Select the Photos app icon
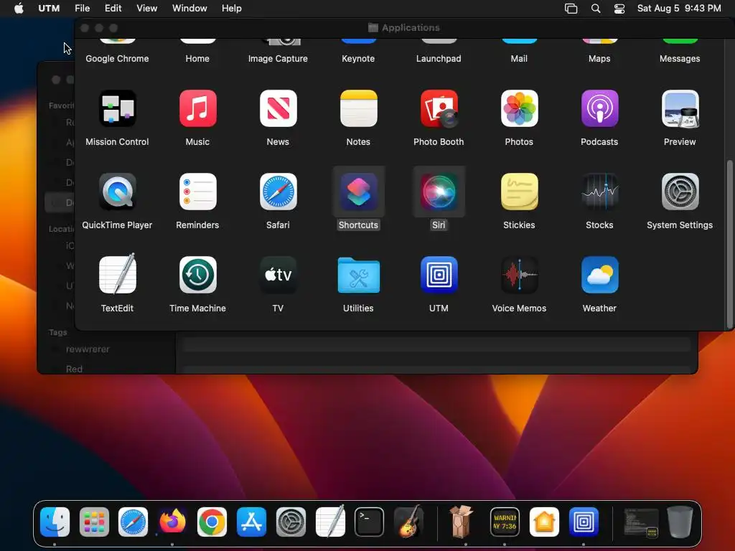735x551 pixels. (x=520, y=109)
